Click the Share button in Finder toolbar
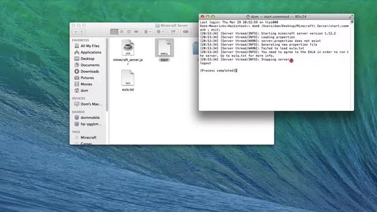The image size is (377, 212). pyautogui.click(x=173, y=32)
